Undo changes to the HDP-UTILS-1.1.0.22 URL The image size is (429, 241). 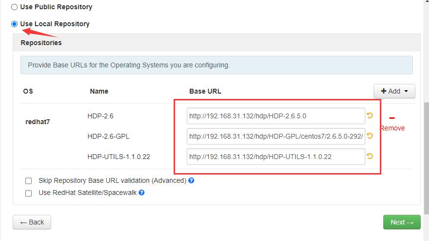370,156
